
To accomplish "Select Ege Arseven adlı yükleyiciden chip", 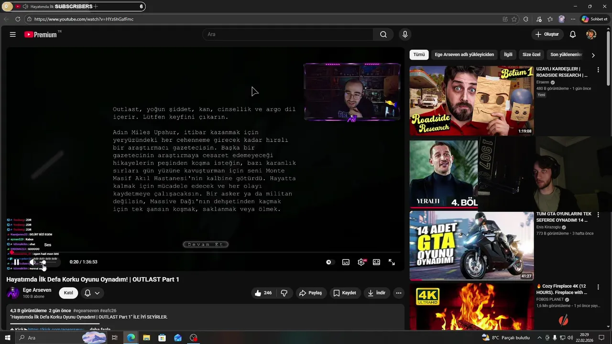I will click(x=464, y=54).
